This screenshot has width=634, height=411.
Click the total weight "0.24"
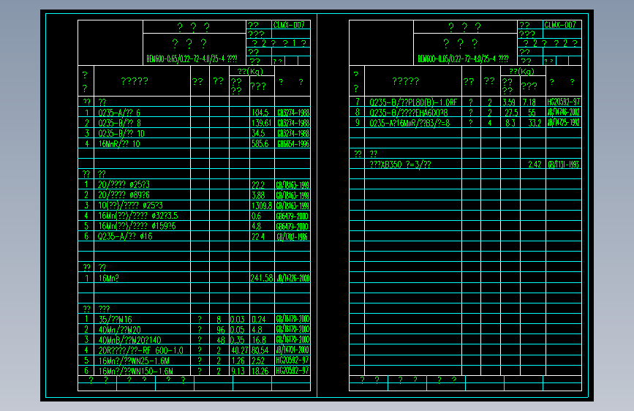click(259, 320)
